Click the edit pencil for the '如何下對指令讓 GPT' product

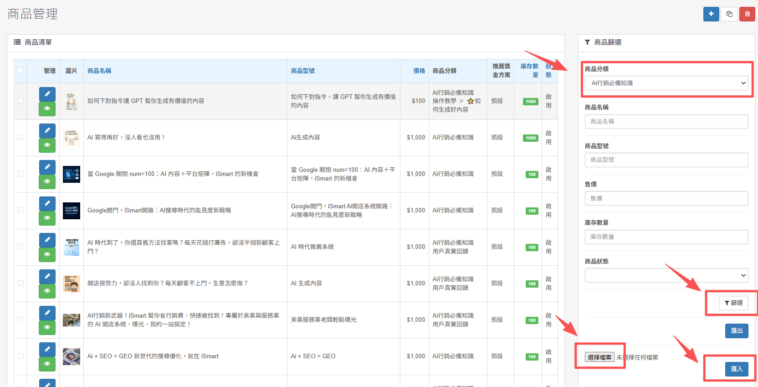[47, 94]
